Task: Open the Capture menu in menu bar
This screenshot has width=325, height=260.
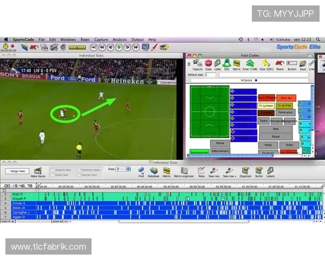Action: (x=101, y=40)
